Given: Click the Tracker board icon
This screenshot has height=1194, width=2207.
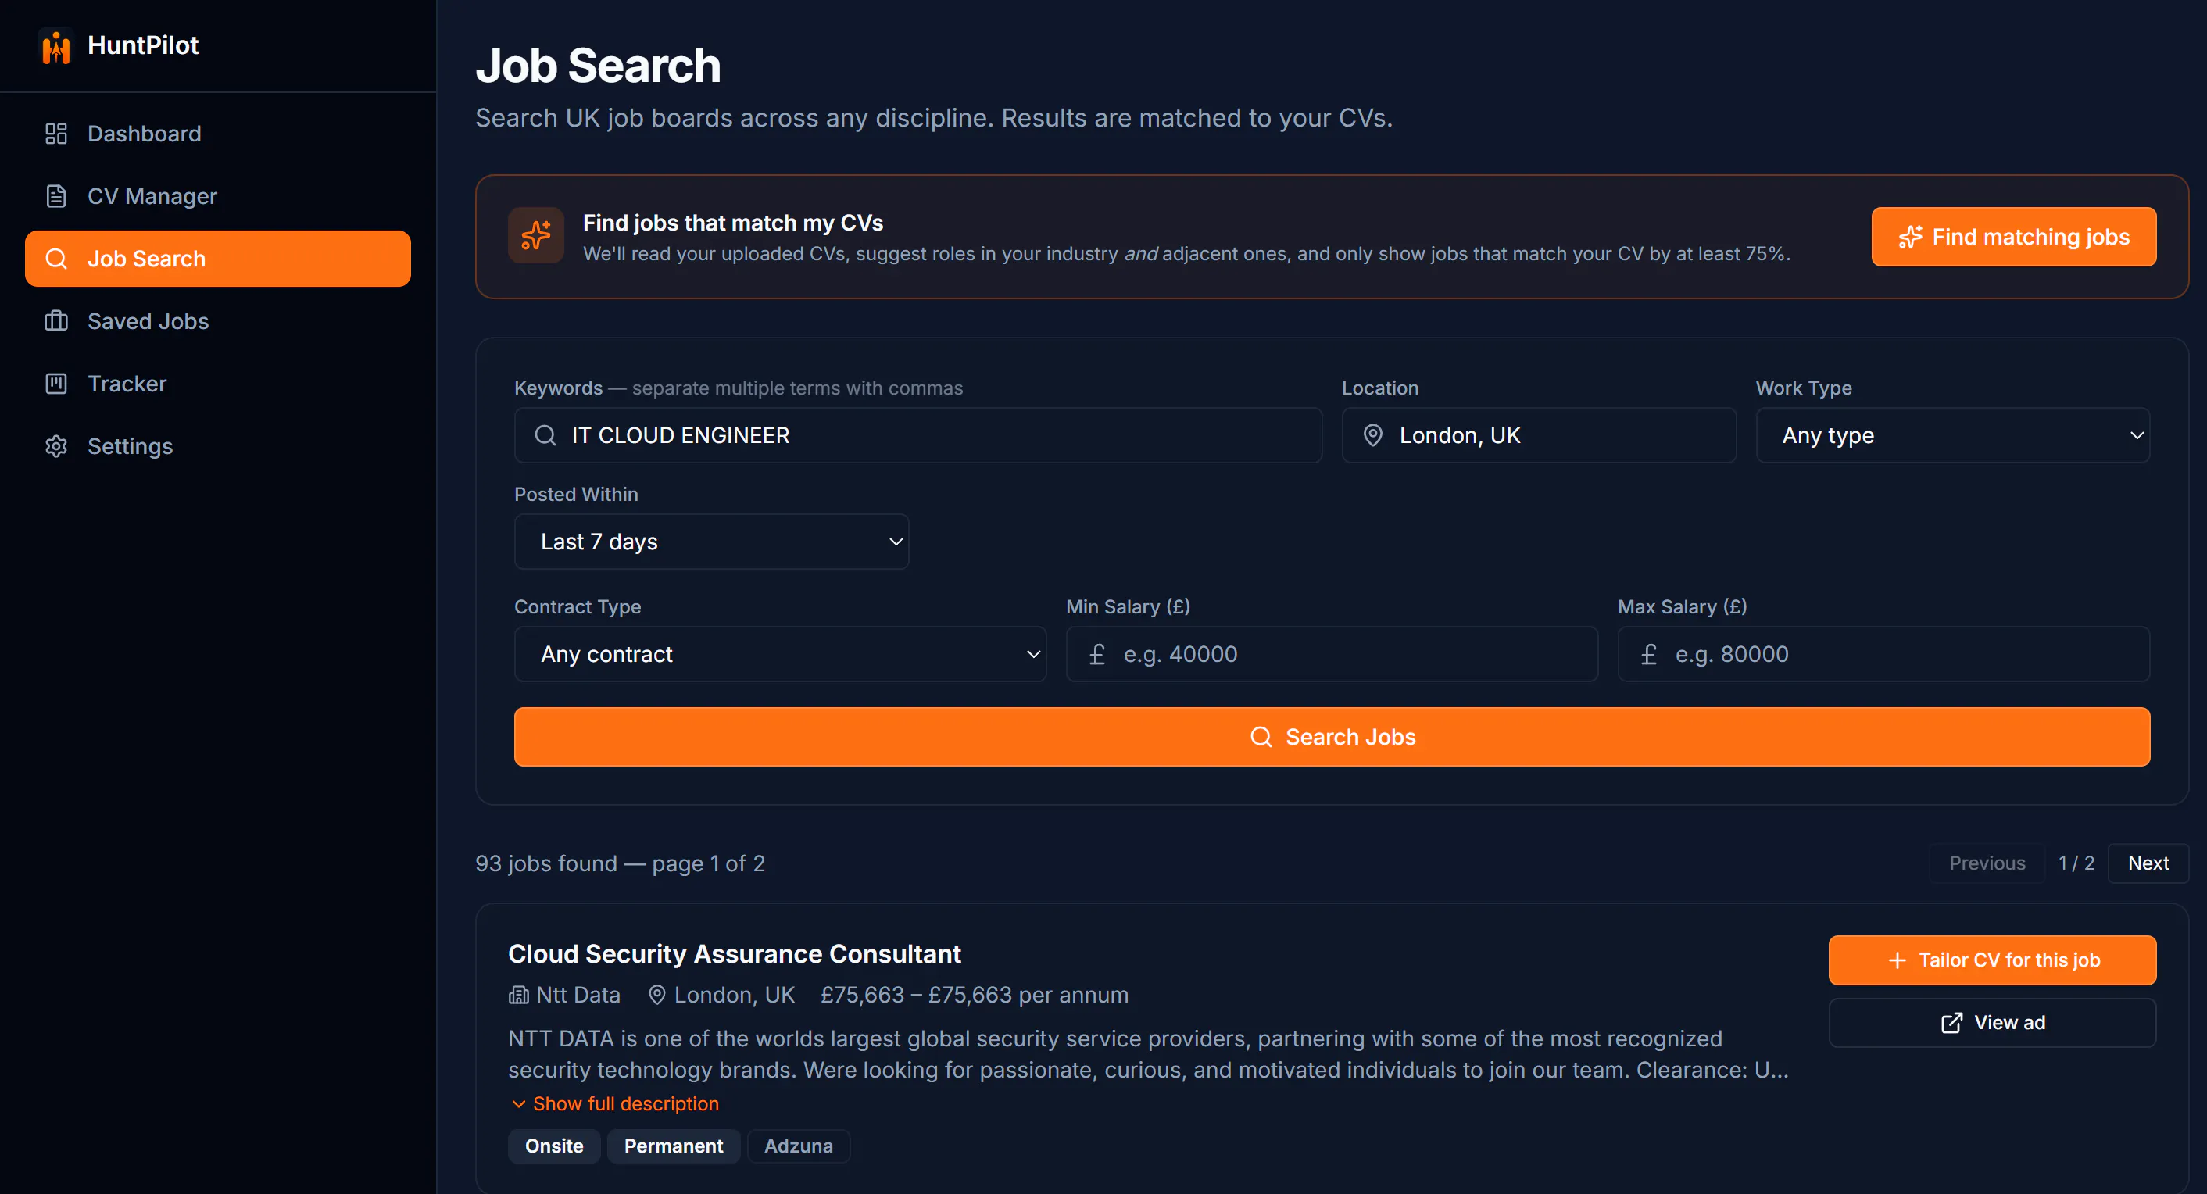Looking at the screenshot, I should pos(55,384).
